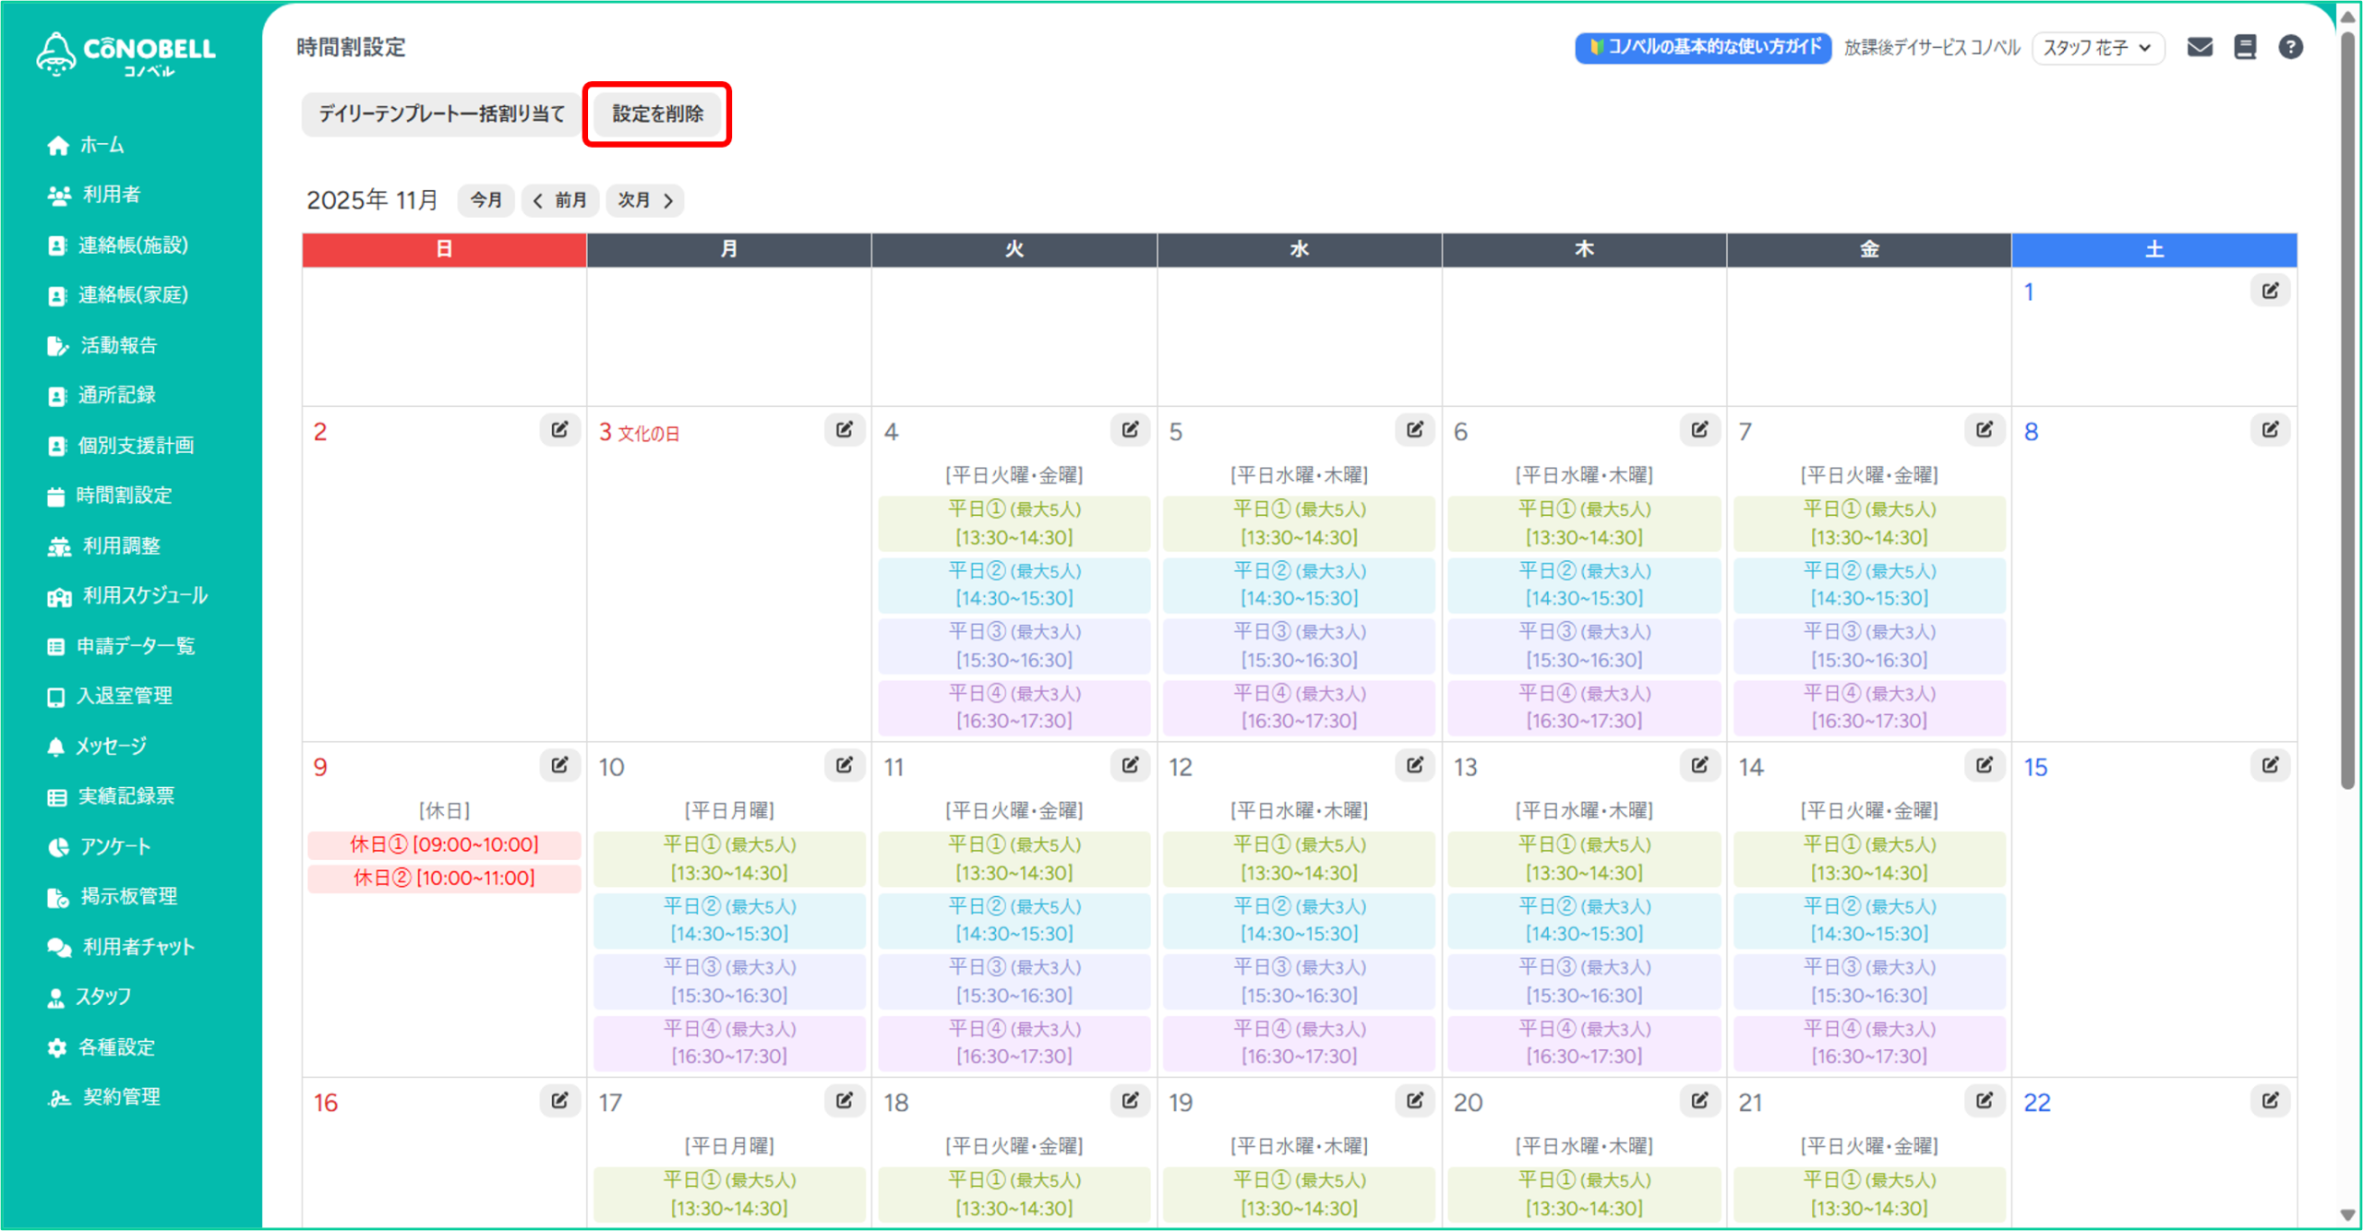Click デイリーテンプレート一括割り当て button

(441, 114)
